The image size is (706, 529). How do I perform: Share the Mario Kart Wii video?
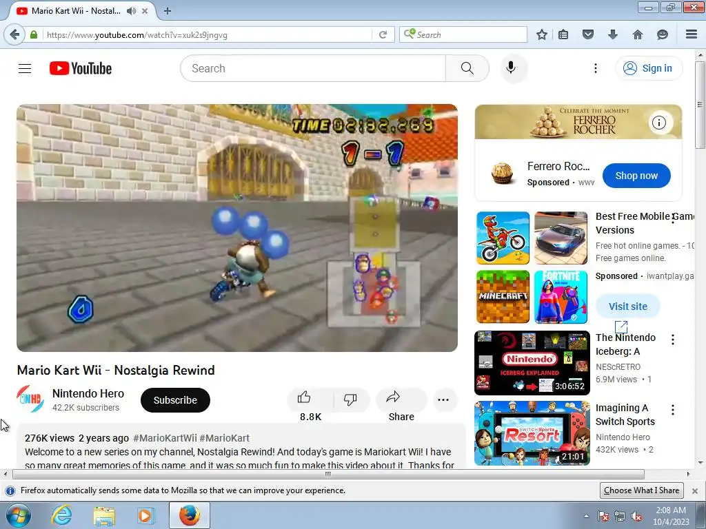point(401,400)
